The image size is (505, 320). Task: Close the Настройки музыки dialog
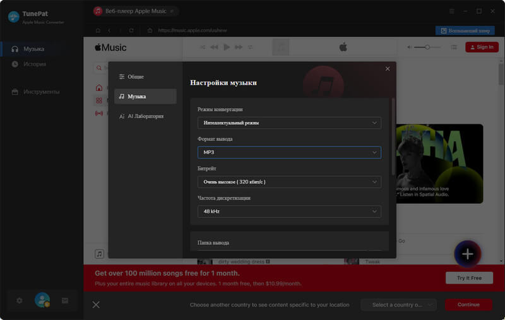tap(388, 69)
